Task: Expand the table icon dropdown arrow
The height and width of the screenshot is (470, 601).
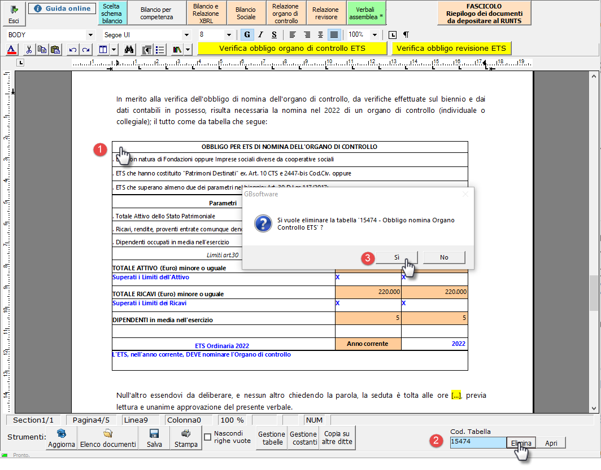Action: pos(114,50)
